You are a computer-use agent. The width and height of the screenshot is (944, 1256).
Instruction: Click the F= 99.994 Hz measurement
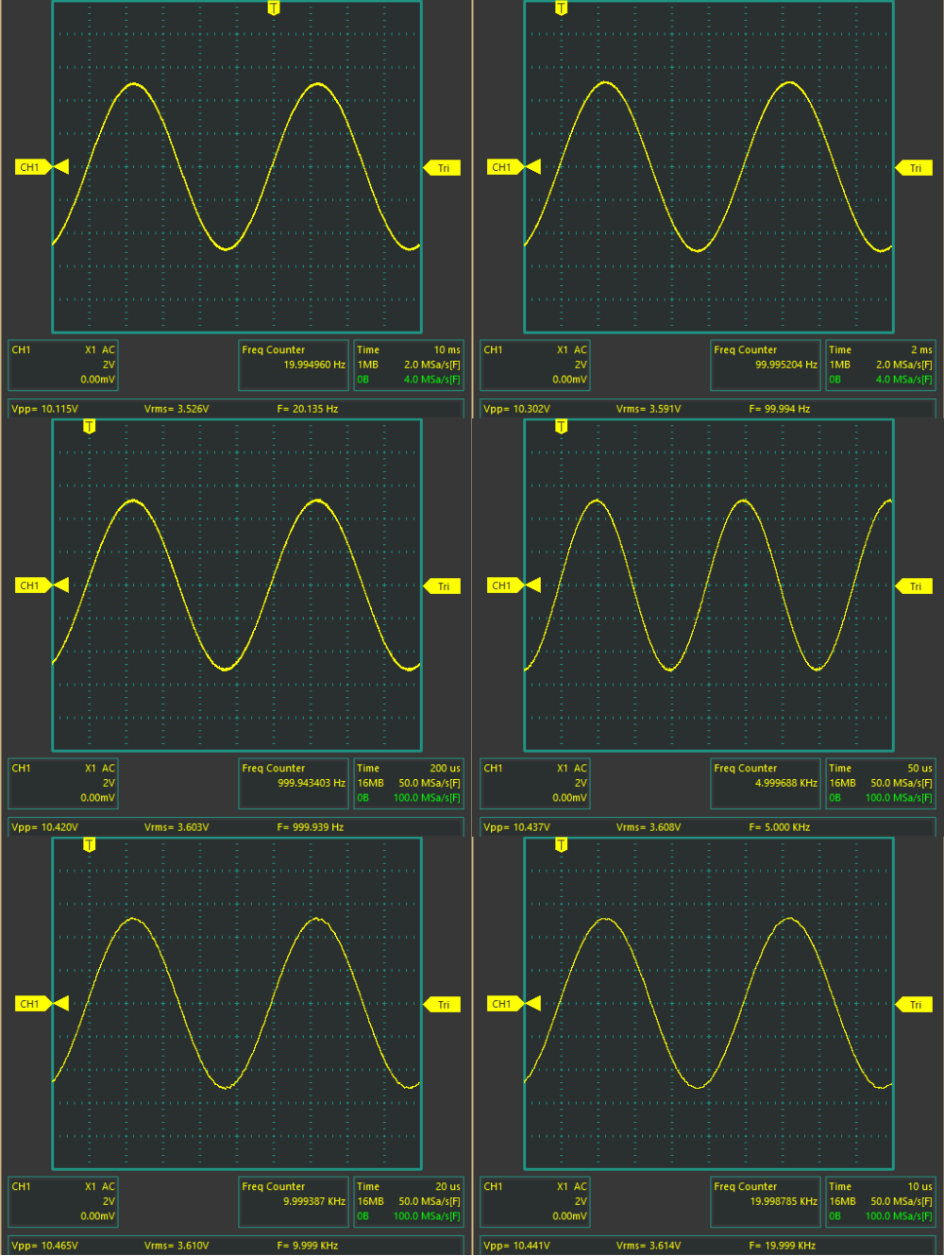click(780, 409)
